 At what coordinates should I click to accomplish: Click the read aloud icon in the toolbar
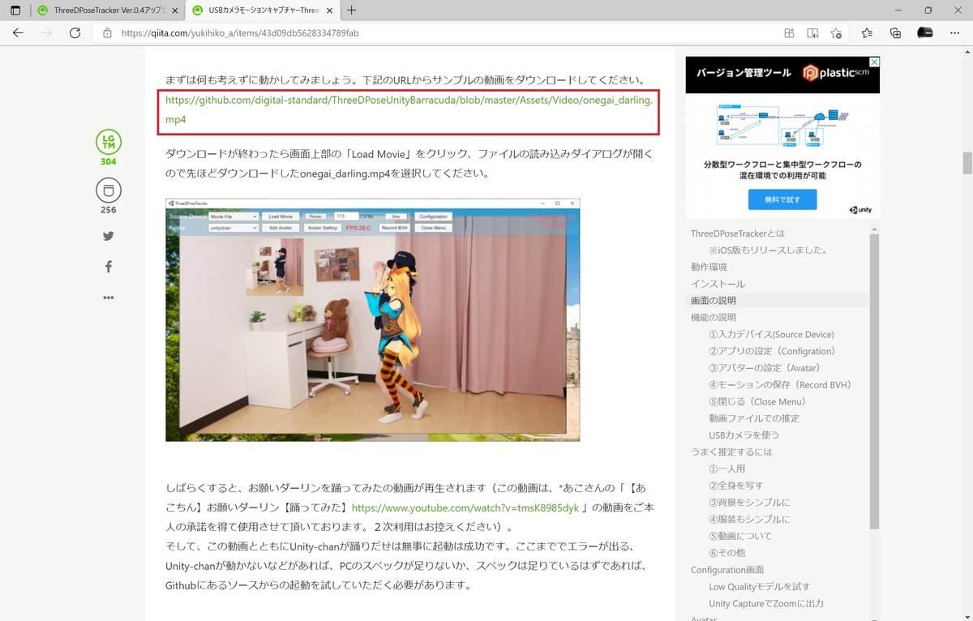pyautogui.click(x=812, y=33)
